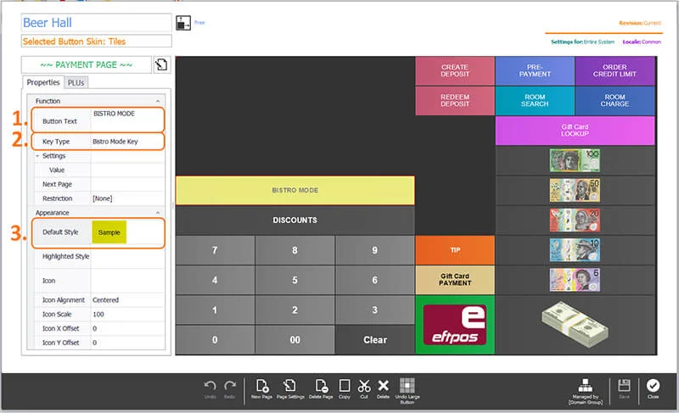Select the PRE-PAYMENT button
679x413 pixels.
(535, 71)
